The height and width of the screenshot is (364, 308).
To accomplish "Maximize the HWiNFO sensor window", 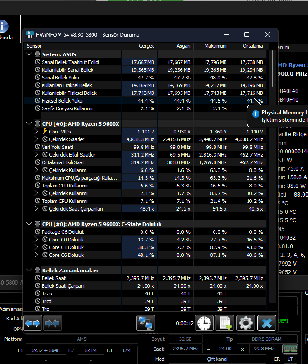I will tap(247, 34).
